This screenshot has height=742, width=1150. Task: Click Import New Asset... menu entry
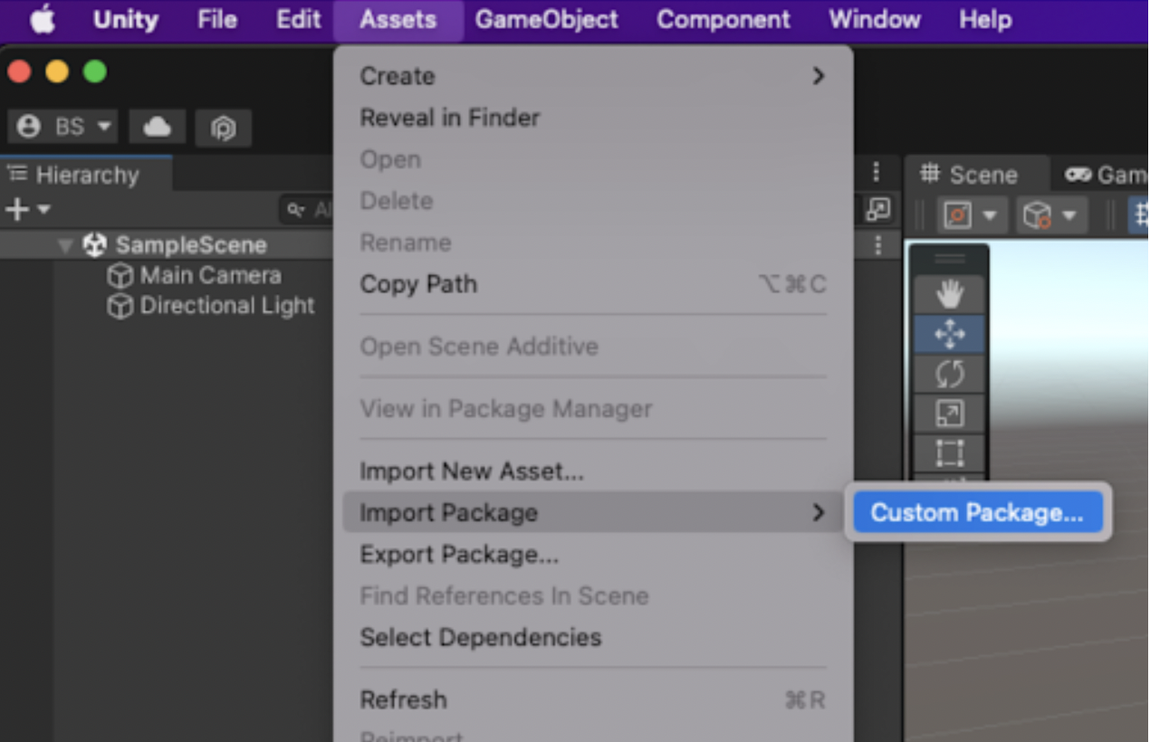click(471, 471)
